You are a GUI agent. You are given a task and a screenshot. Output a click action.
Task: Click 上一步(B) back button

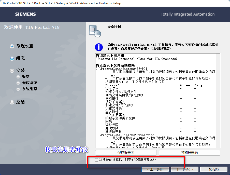coord(155,169)
